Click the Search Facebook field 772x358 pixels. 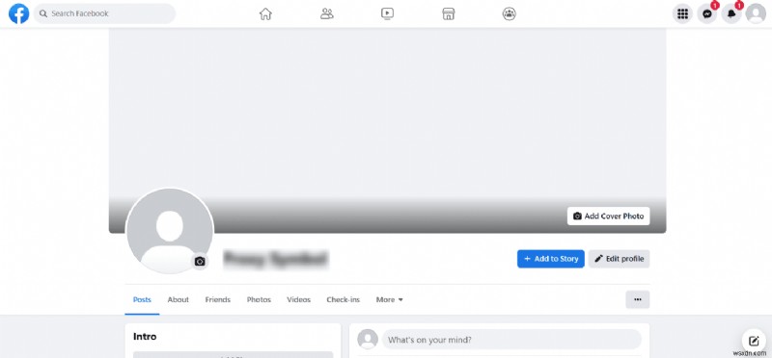104,13
